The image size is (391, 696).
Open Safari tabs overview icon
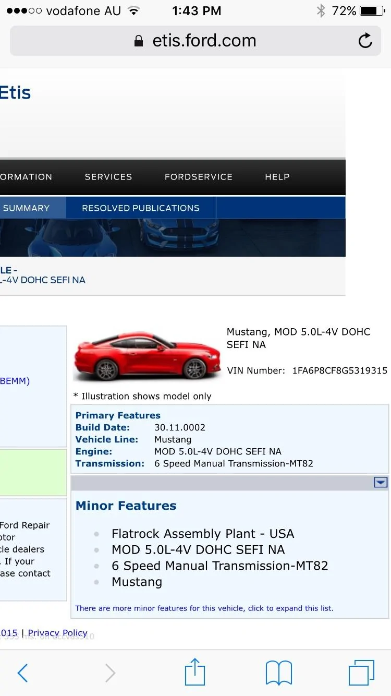[x=361, y=673]
